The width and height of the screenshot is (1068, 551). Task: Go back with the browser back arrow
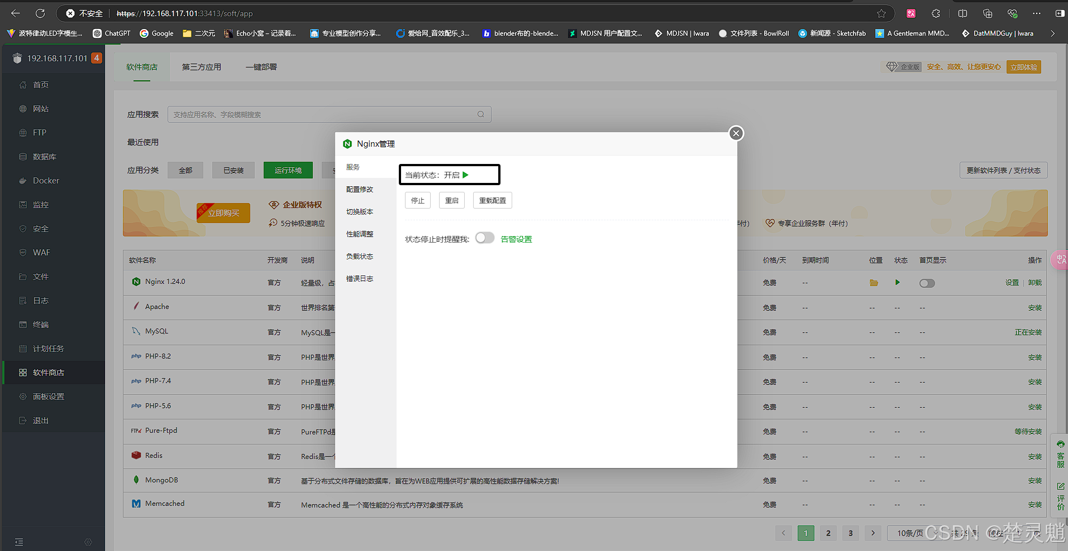(x=16, y=13)
